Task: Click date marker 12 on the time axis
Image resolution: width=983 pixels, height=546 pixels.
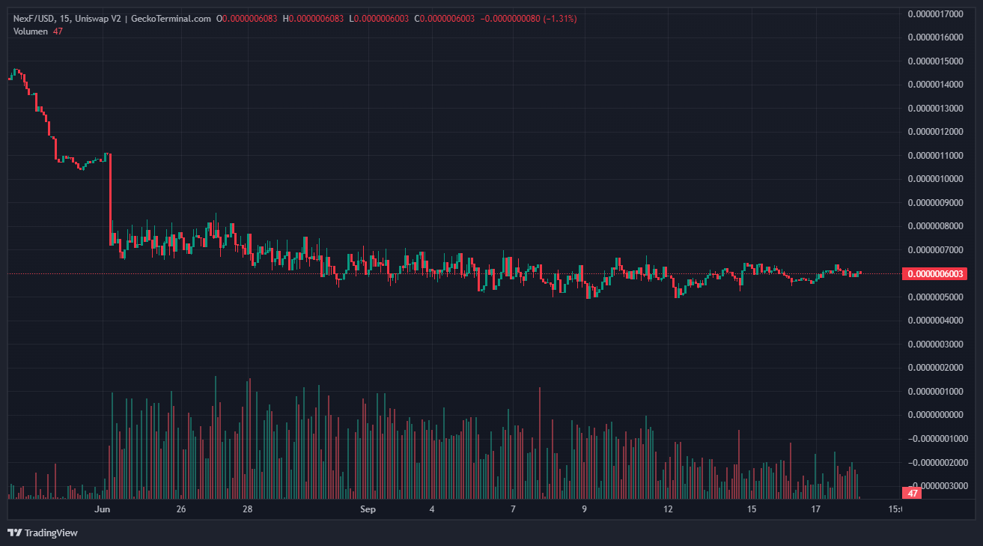Action: coord(668,509)
